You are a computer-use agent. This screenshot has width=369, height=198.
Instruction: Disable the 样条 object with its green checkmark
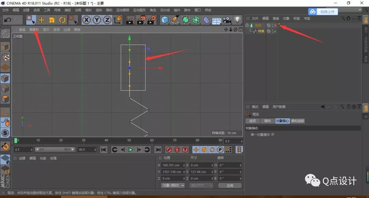(275, 31)
